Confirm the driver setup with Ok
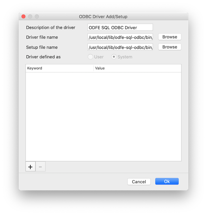Image resolution: width=207 pixels, height=215 pixels. pos(167,181)
